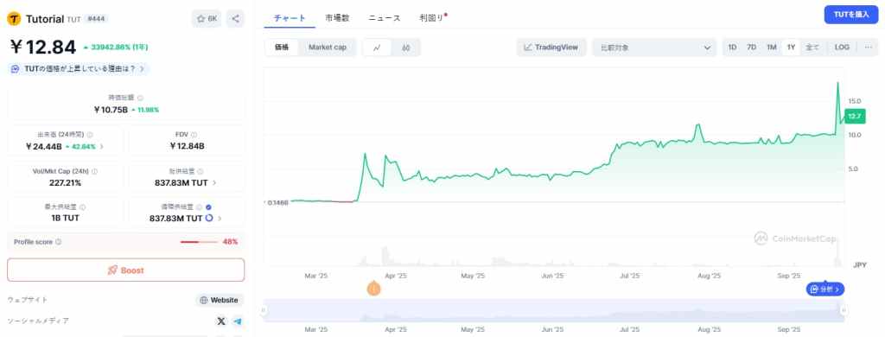
Task: Click info icon next to Profile score
Action: tap(59, 242)
